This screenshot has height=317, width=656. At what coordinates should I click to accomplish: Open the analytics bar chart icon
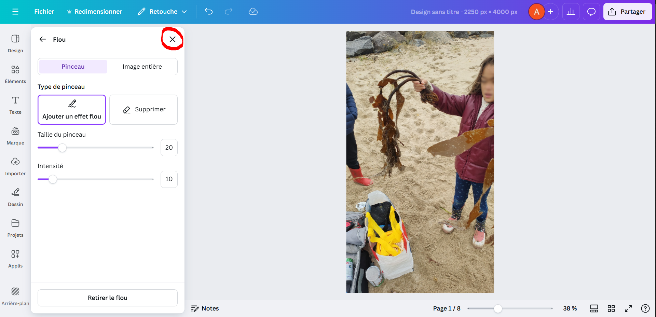coord(571,12)
